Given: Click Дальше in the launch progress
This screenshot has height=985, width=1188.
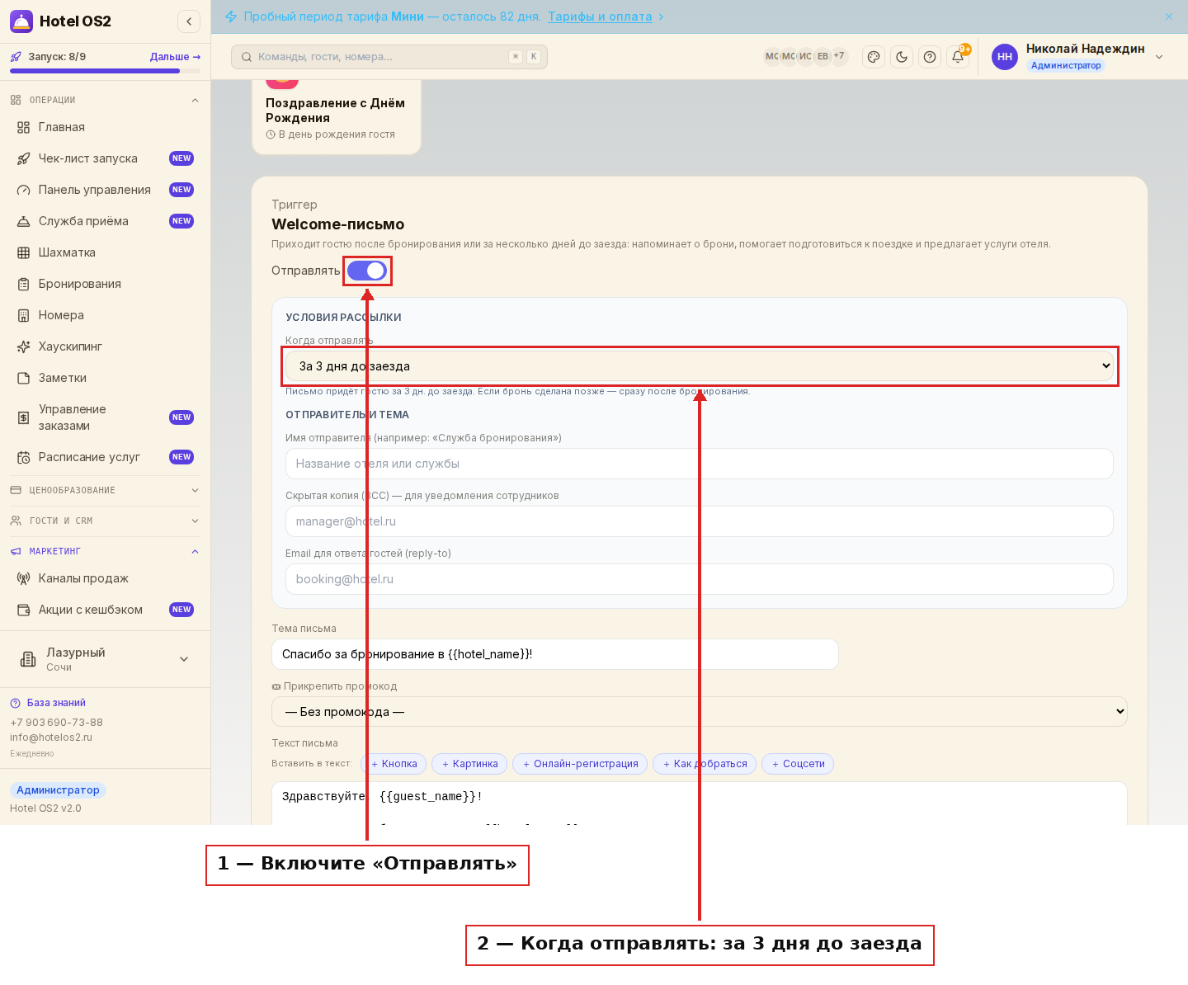Looking at the screenshot, I should pos(175,57).
